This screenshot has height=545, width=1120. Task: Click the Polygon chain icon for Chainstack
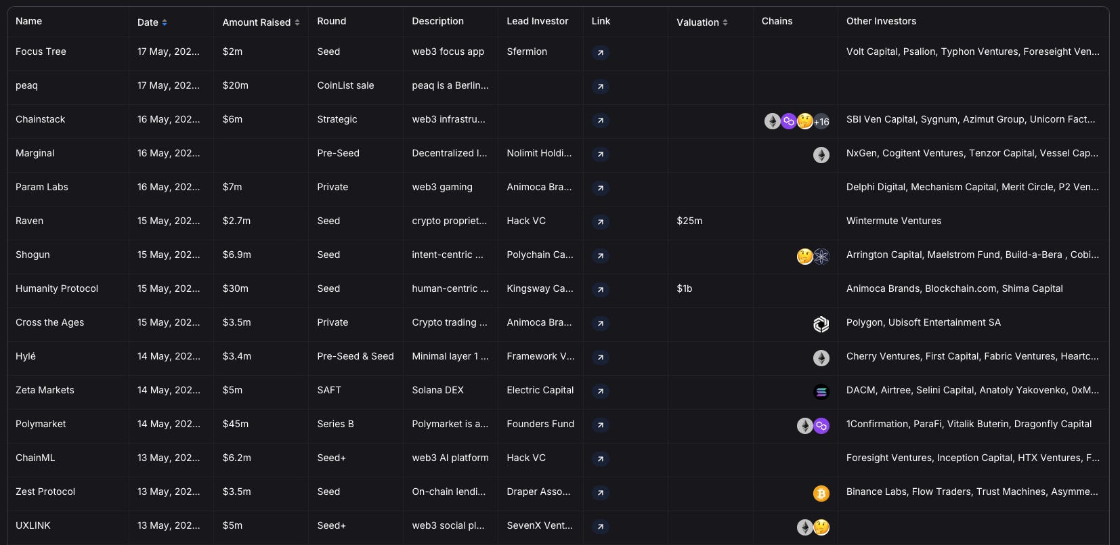click(789, 121)
